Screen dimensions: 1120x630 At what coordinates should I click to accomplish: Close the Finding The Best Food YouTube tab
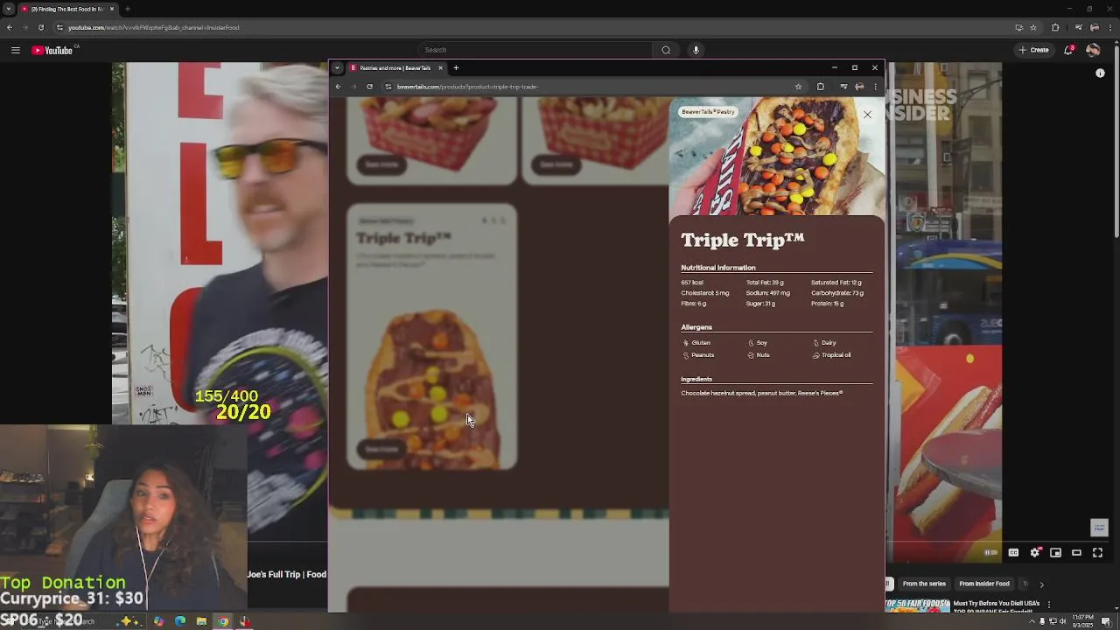tap(111, 9)
